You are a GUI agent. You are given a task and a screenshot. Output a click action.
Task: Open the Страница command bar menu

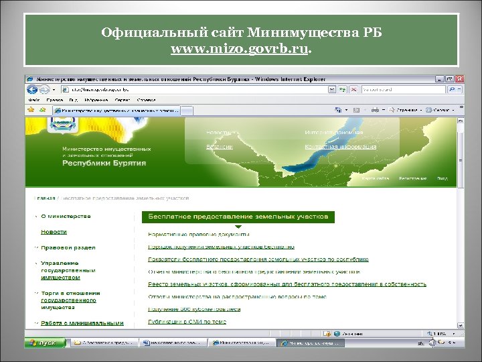(x=406, y=110)
